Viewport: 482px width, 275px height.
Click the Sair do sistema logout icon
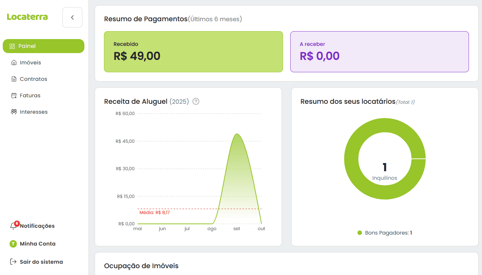click(13, 262)
